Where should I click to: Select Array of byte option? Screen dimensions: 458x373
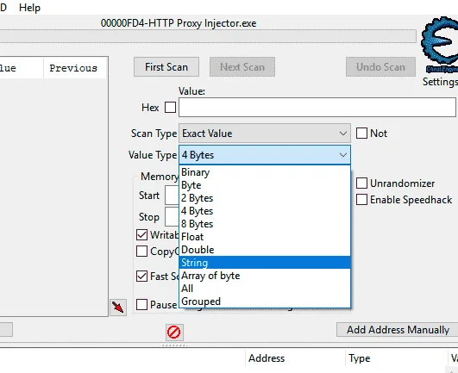coord(265,276)
